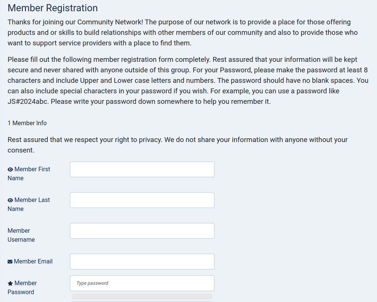377x302 pixels.
Task: Click the star icon next to Member Password
Action: tap(10, 284)
